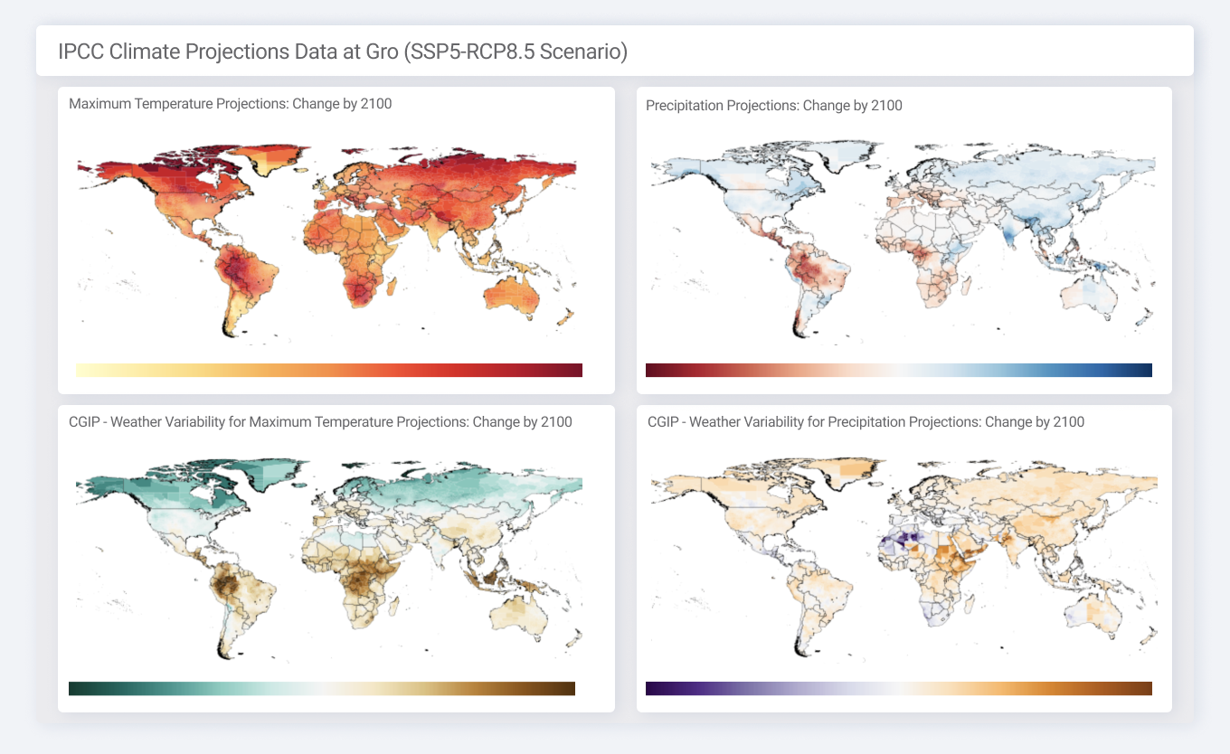Click the yellow-to-dark-red temperature color scale
This screenshot has height=754, width=1230.
point(329,370)
